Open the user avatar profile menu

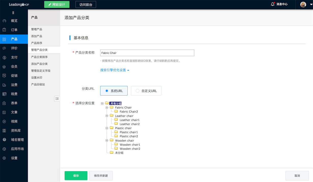point(303,4)
